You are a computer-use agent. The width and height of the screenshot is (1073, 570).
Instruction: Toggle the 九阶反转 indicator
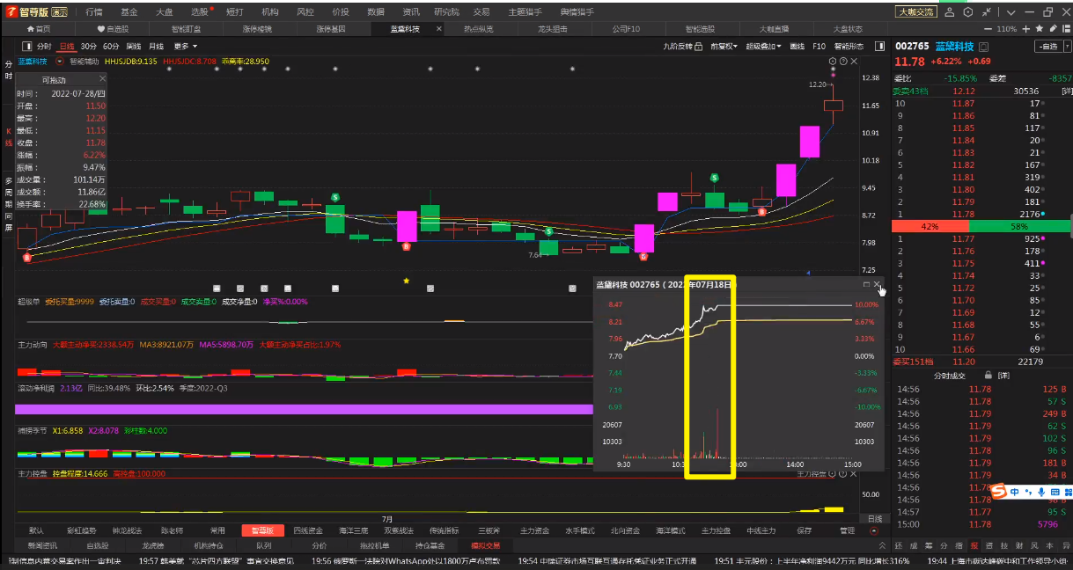pos(678,46)
